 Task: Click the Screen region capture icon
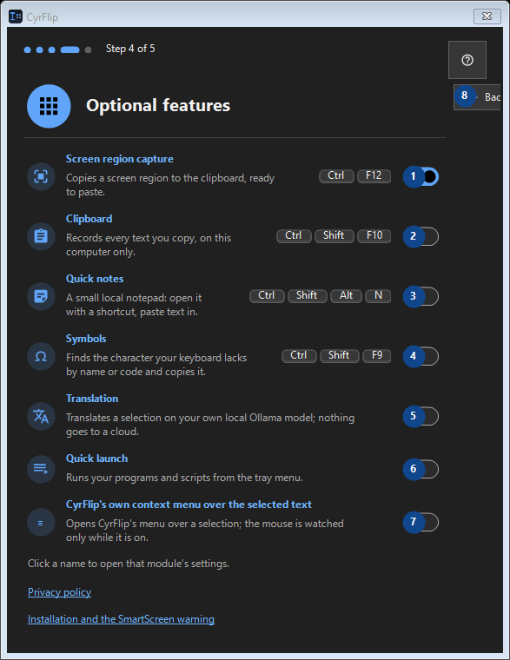point(41,176)
